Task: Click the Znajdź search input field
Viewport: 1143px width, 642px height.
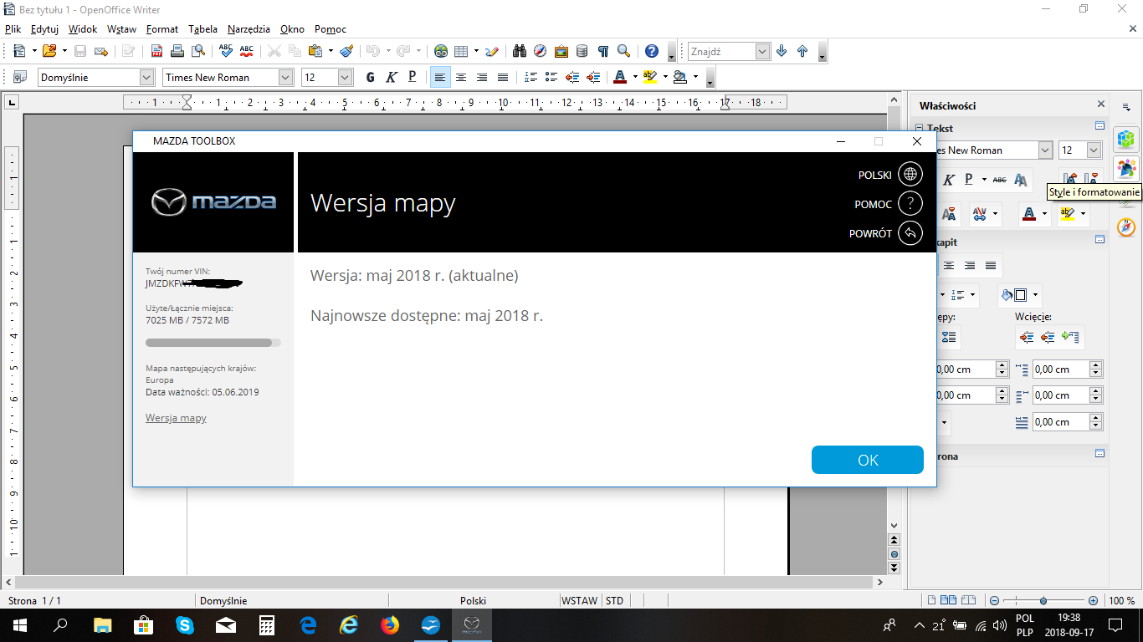Action: point(721,51)
